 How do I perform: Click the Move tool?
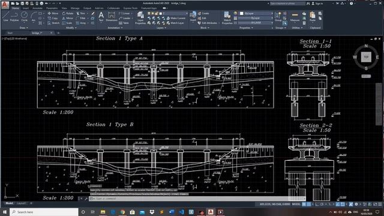[53, 13]
